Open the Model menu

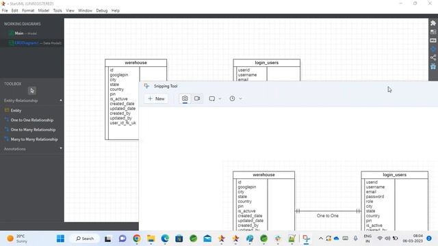point(44,11)
